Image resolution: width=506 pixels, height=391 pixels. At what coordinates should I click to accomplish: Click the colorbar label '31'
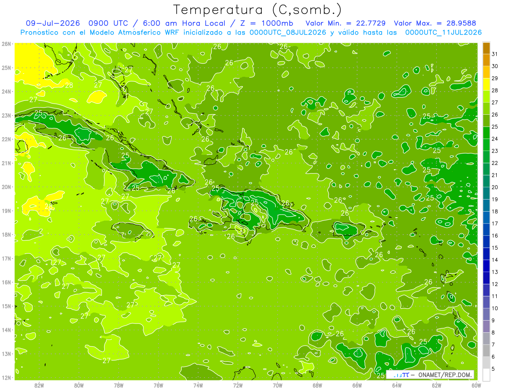[x=495, y=55]
